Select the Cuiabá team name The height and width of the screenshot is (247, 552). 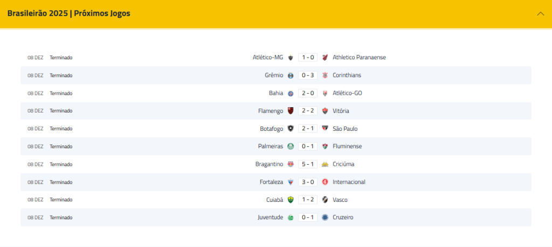(274, 200)
